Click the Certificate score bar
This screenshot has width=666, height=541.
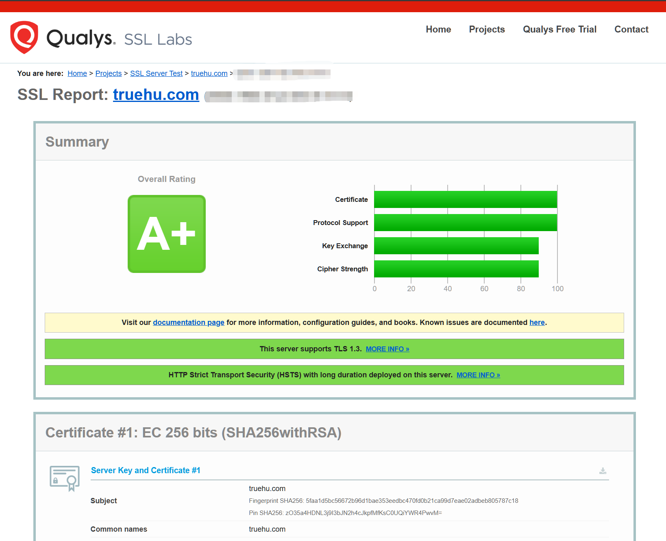[x=466, y=199]
